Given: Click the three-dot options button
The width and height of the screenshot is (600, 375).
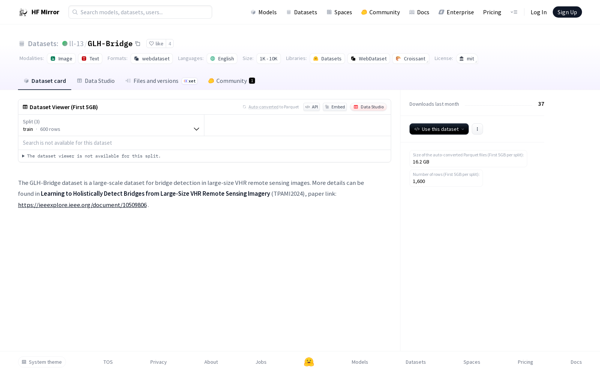Looking at the screenshot, I should click(x=477, y=129).
